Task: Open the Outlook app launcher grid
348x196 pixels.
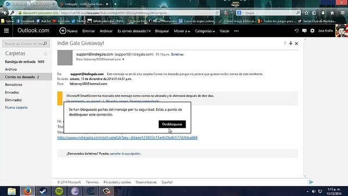Action: [x=6, y=30]
